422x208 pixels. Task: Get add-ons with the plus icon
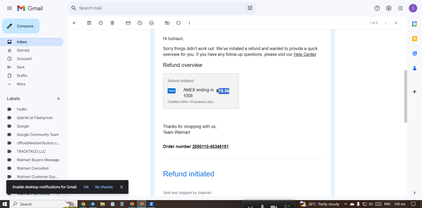[x=415, y=92]
